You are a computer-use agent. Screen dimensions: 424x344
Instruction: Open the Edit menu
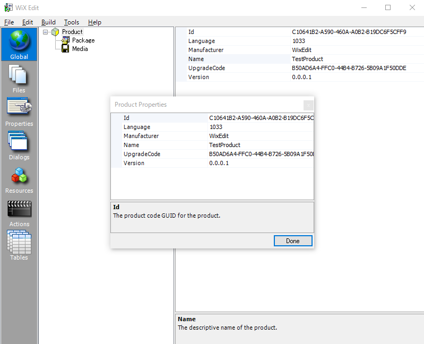pos(28,22)
